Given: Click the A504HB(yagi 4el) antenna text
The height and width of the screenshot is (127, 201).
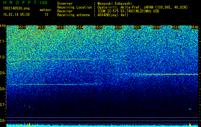Looking at the screenshot, I should (x=113, y=15).
